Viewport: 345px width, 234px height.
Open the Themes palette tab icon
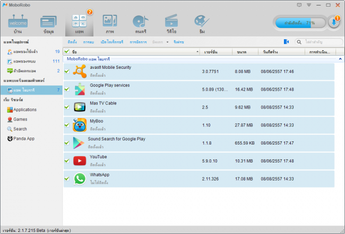point(202,21)
